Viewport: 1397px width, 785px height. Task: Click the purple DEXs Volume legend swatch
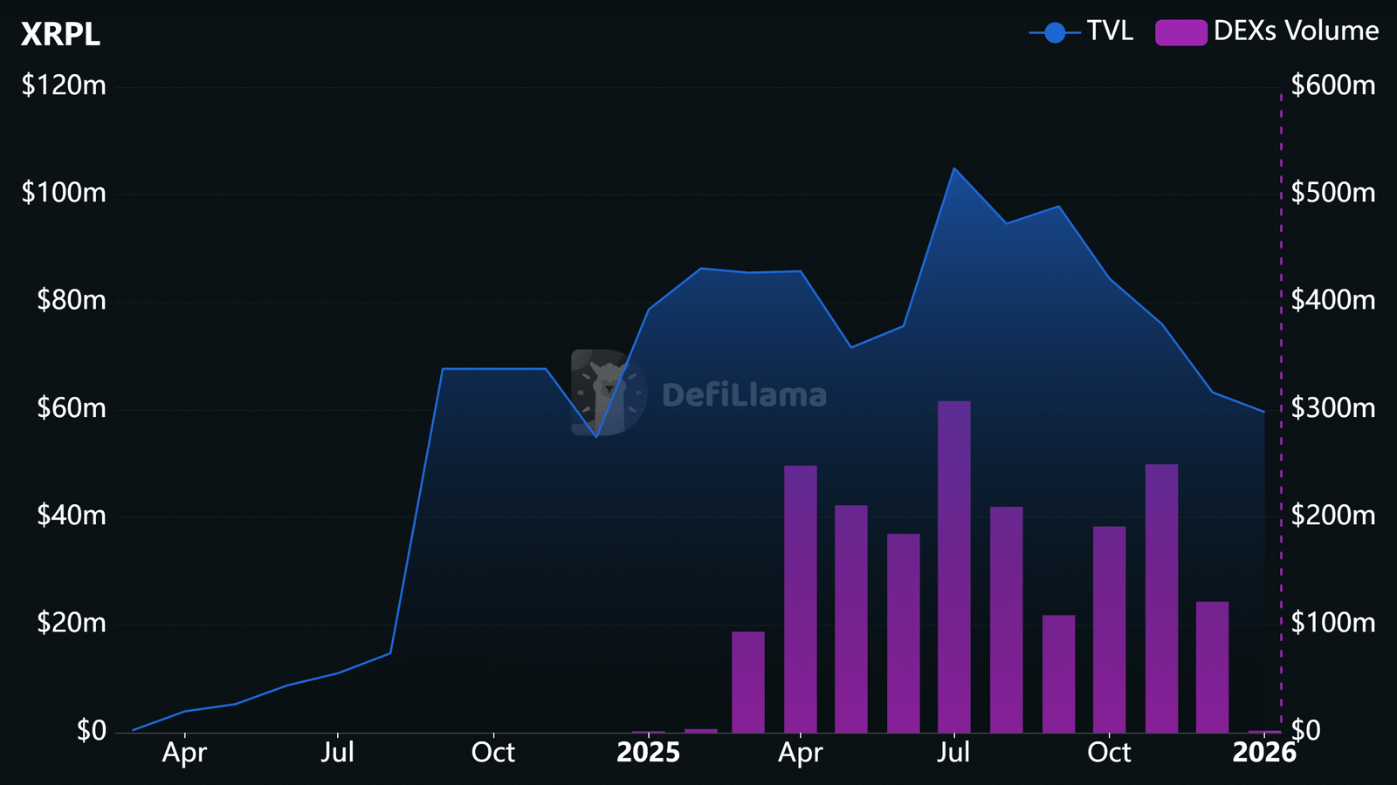point(1180,33)
